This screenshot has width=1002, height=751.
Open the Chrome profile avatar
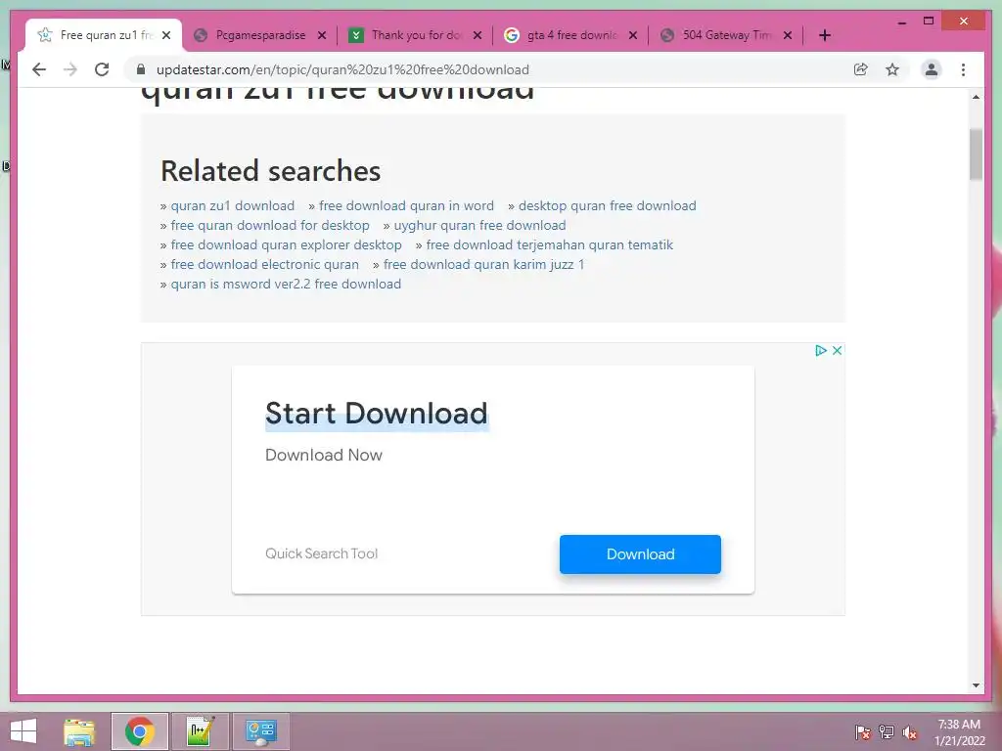point(932,69)
